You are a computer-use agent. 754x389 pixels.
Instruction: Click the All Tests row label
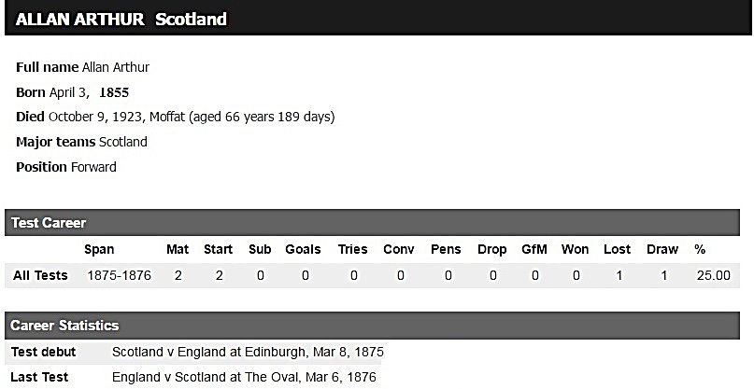click(40, 275)
